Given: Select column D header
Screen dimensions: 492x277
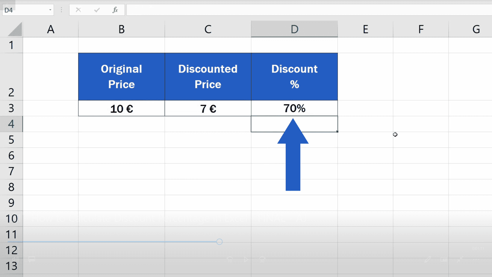Looking at the screenshot, I should [x=294, y=29].
